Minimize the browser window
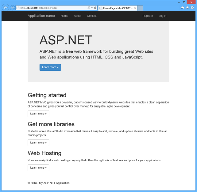 (x=179, y=2)
